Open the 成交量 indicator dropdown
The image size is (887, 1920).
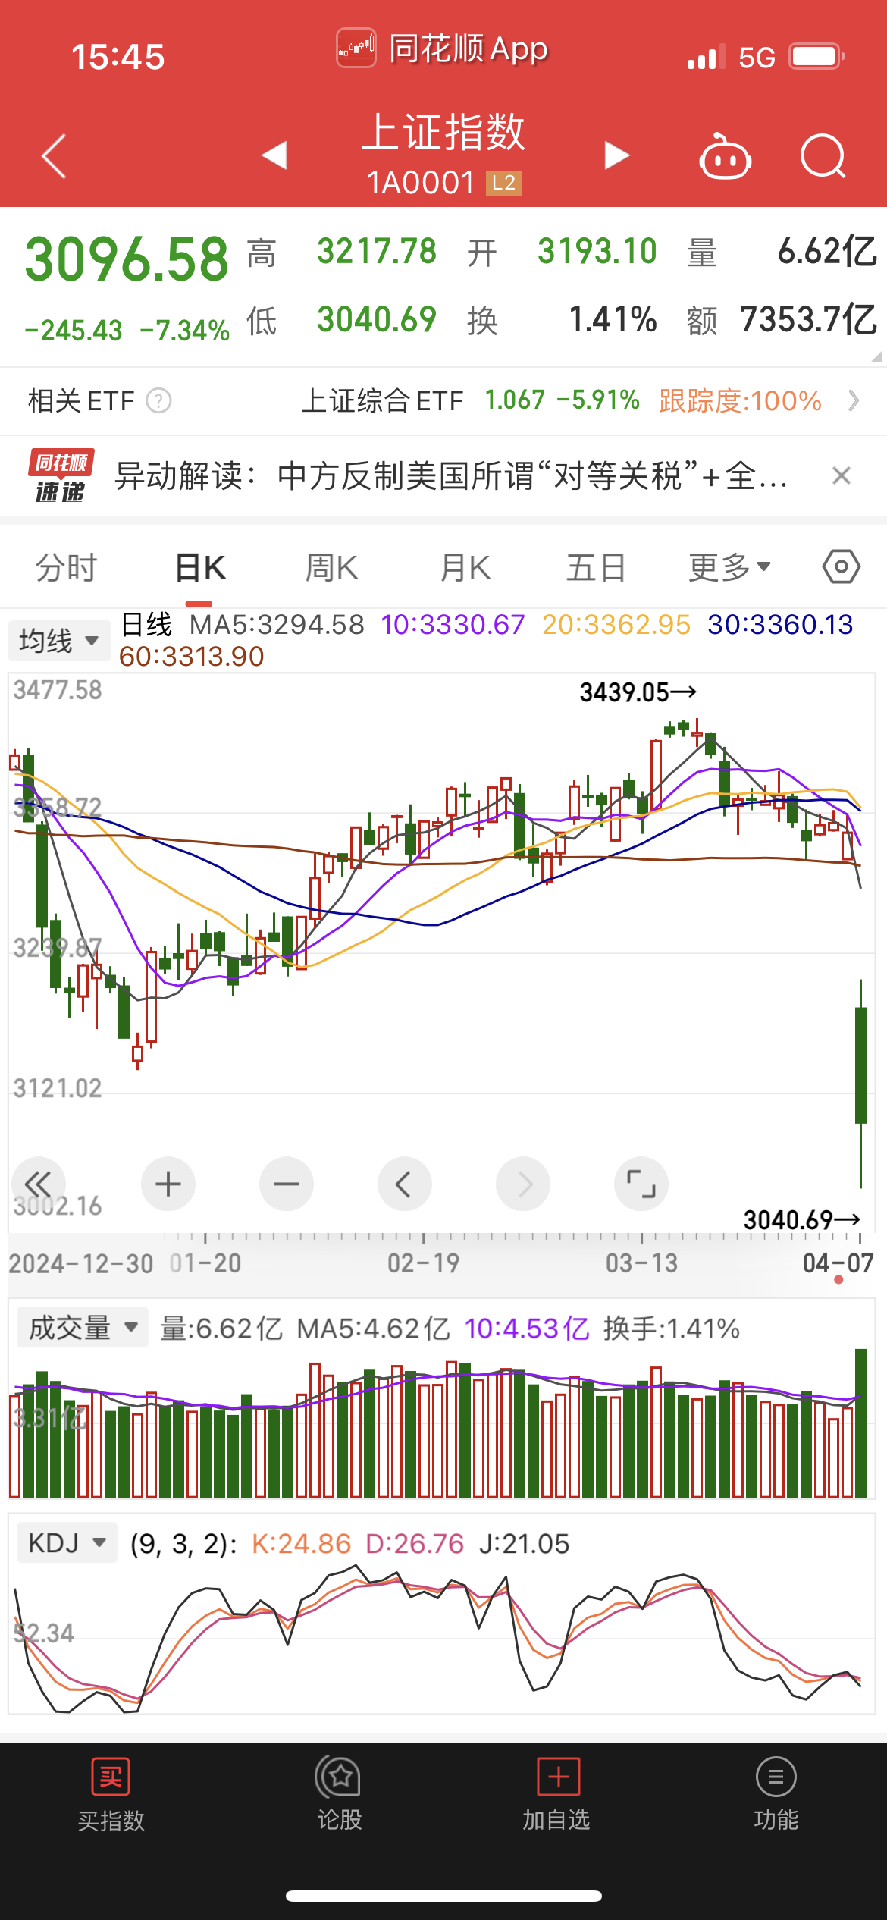coord(83,1328)
